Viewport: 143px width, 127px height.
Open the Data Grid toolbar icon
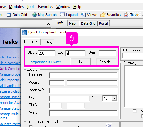click(x=9, y=15)
